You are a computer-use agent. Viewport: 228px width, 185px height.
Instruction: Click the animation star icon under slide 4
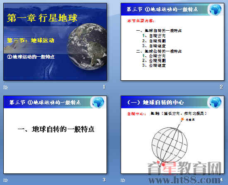coord(123,180)
